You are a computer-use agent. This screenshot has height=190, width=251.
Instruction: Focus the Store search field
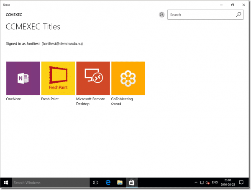click(205, 15)
